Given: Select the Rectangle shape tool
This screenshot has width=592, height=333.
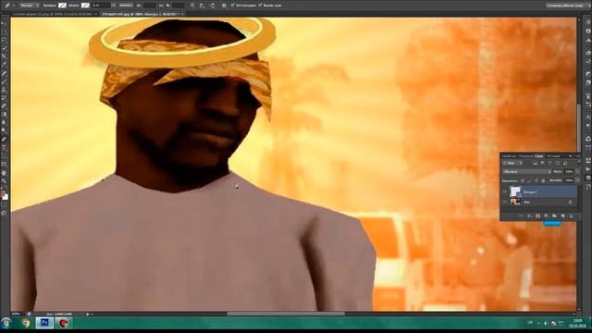Looking at the screenshot, I should tap(4, 165).
